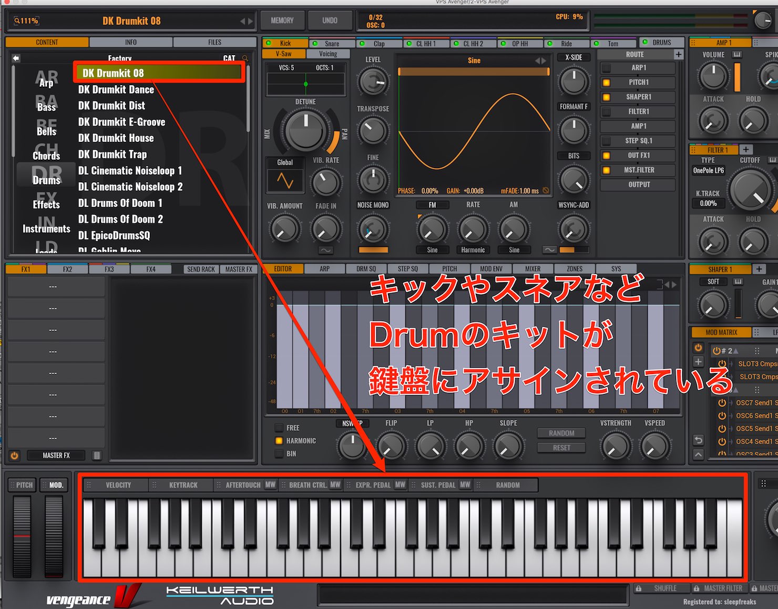778x609 pixels.
Task: Add a mod matrix slot with plus
Action: point(698,362)
